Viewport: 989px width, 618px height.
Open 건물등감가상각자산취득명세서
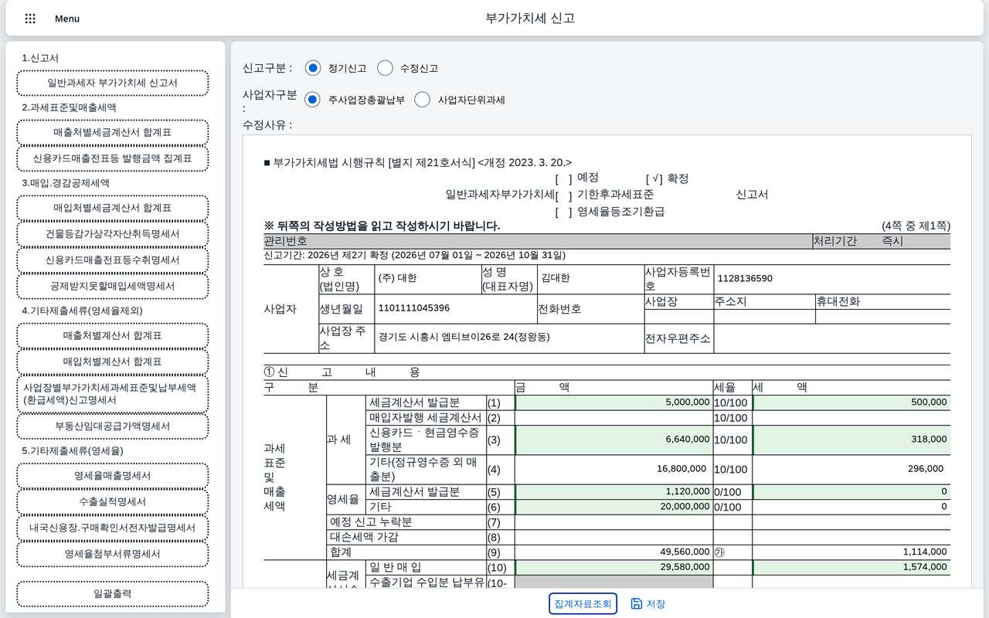[112, 234]
